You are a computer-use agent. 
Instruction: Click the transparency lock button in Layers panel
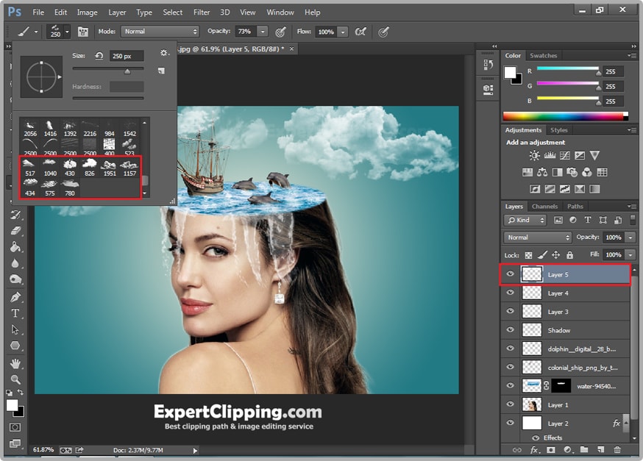[528, 254]
